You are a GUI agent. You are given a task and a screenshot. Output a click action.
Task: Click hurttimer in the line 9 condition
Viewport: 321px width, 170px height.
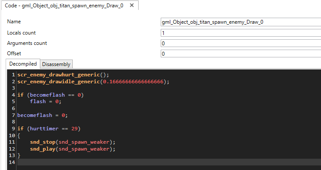click(x=44, y=129)
